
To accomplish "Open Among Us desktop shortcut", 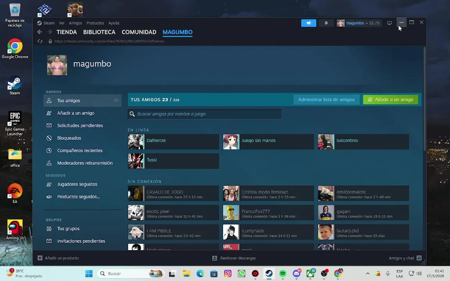I will point(15,229).
